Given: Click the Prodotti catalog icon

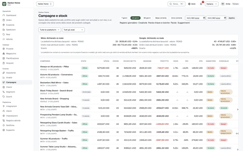Looking at the screenshot, I should (x=4, y=49).
